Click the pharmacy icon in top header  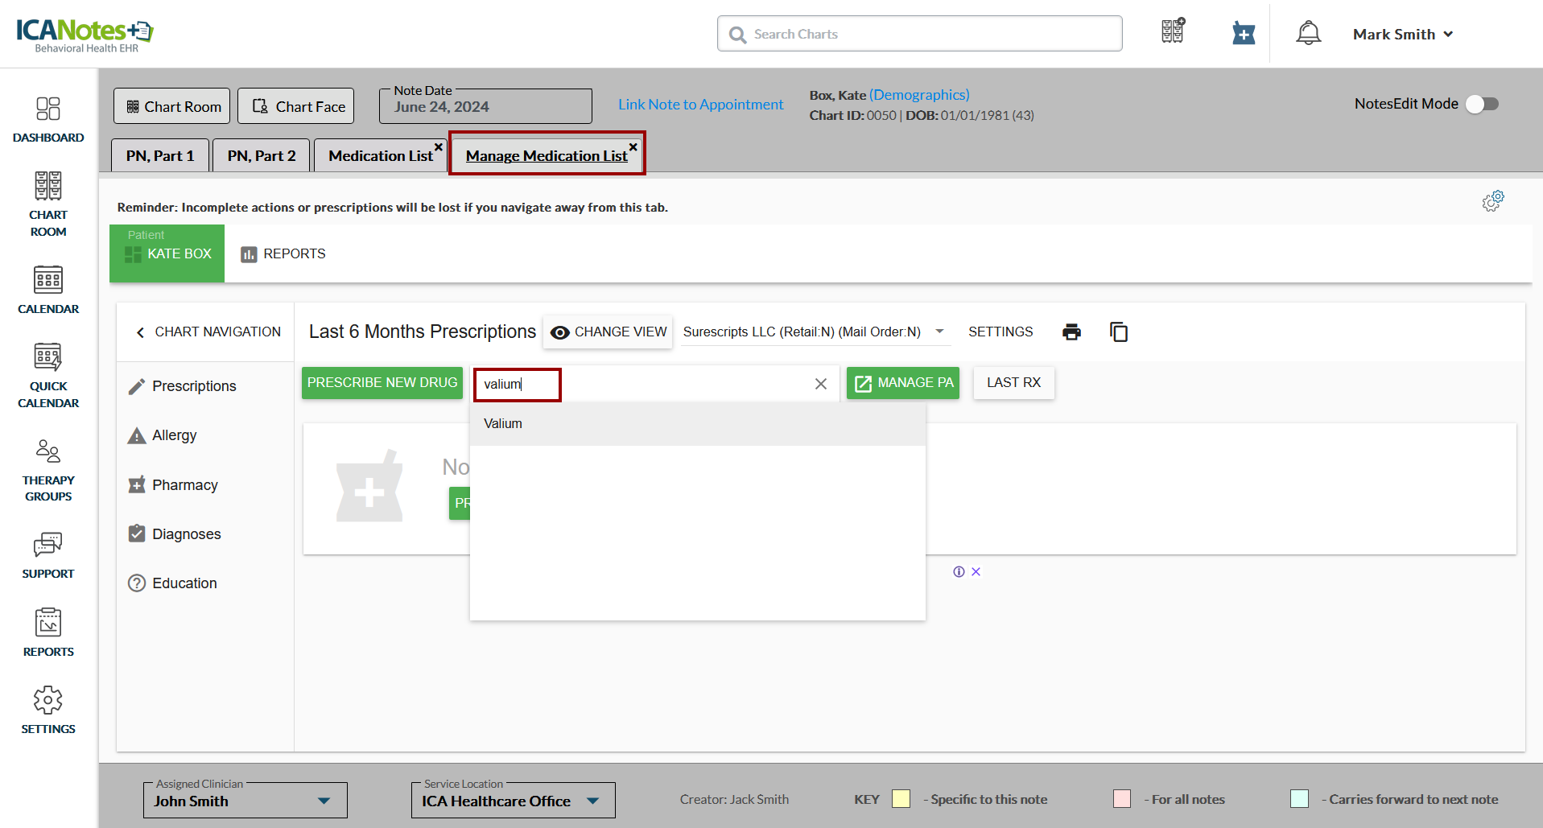click(x=1243, y=34)
